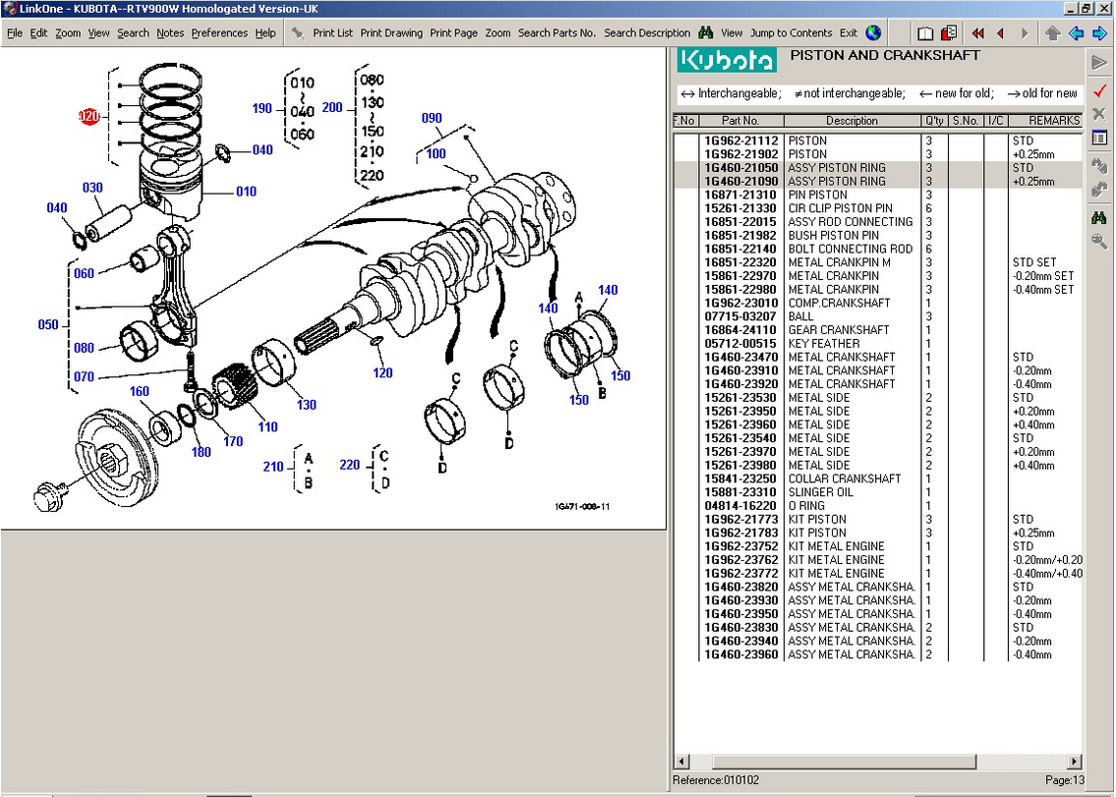Select row 16864-24110 GEAR CRANKSHAFT

[x=878, y=330]
